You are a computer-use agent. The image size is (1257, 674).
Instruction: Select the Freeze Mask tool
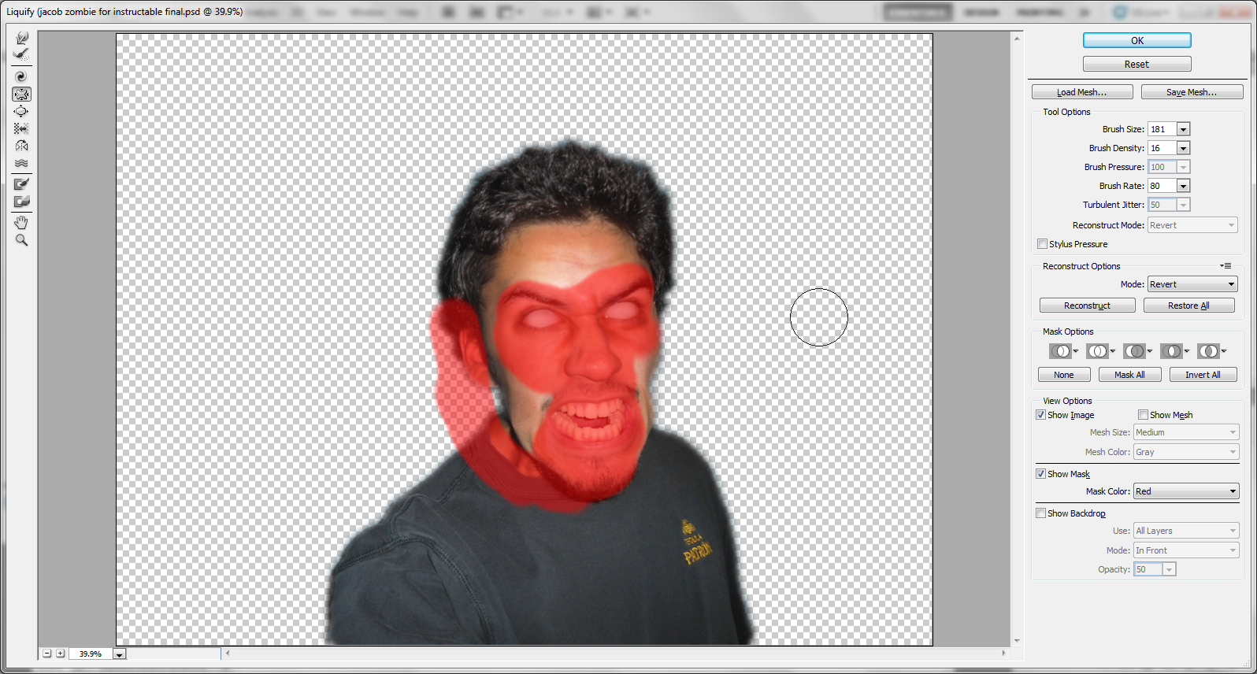[21, 184]
